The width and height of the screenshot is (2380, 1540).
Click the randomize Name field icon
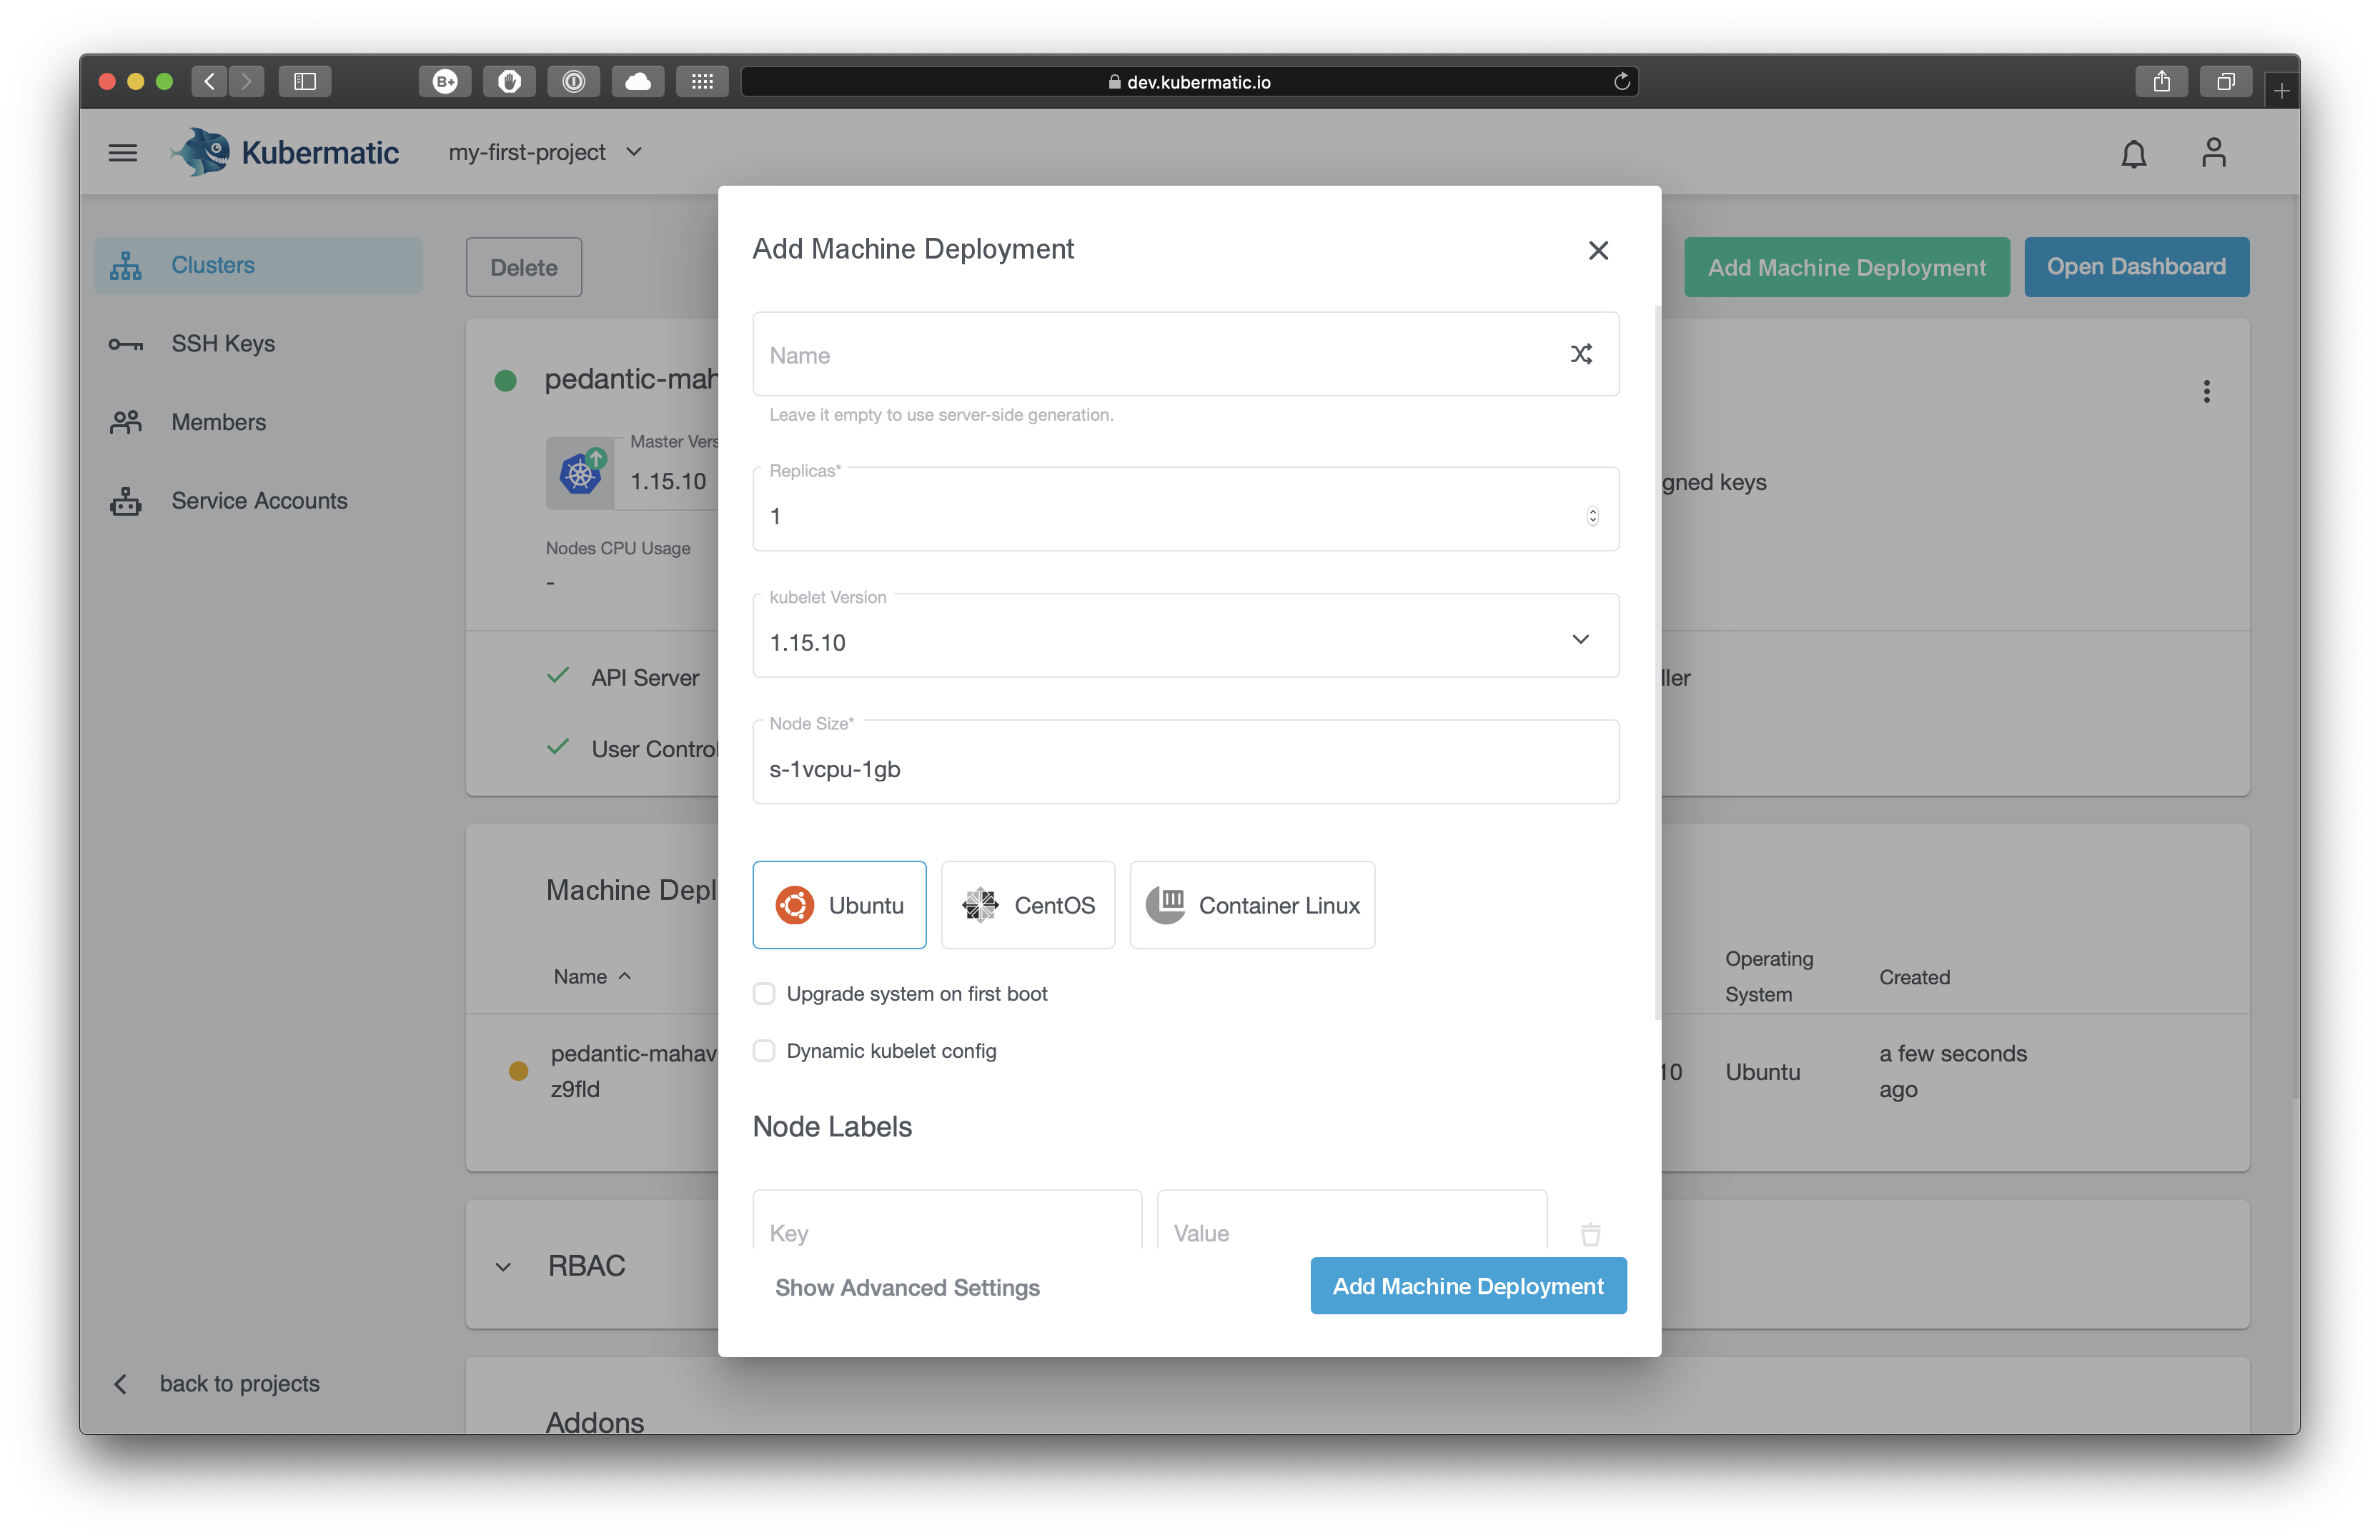(x=1580, y=354)
